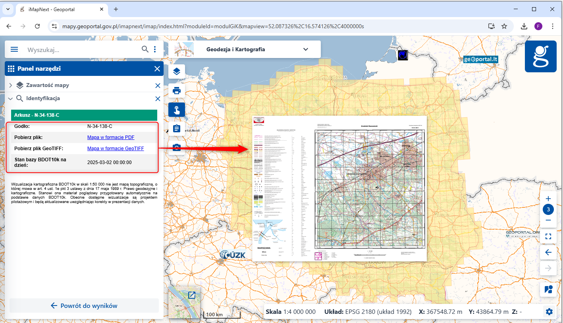
Task: Download Mapa w formacie GeoTIFF
Action: (x=116, y=149)
